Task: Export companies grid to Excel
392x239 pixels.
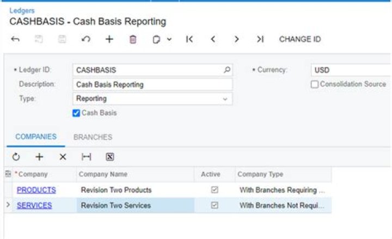Action: 109,157
